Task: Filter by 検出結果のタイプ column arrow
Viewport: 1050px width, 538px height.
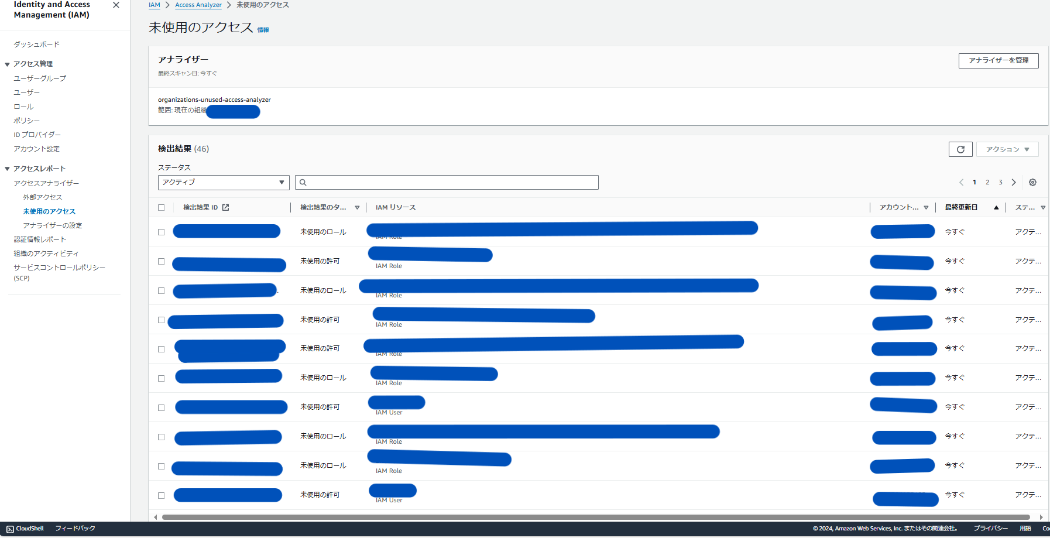Action: pos(357,207)
